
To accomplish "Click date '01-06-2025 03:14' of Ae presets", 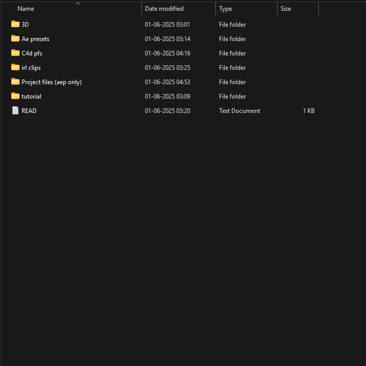I will tap(168, 39).
